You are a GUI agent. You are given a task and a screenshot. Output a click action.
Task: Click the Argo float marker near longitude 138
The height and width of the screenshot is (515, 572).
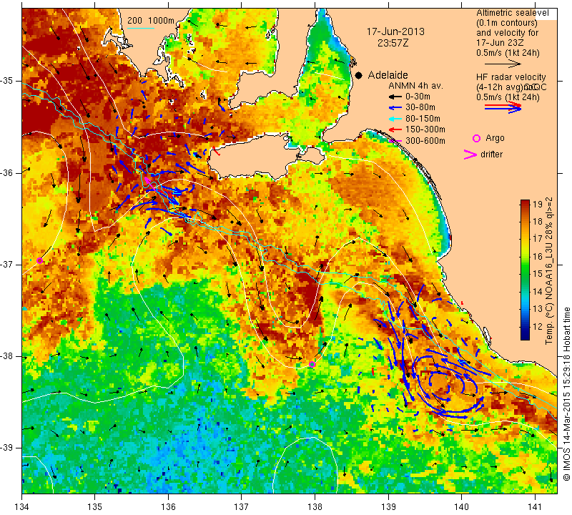[x=312, y=364]
